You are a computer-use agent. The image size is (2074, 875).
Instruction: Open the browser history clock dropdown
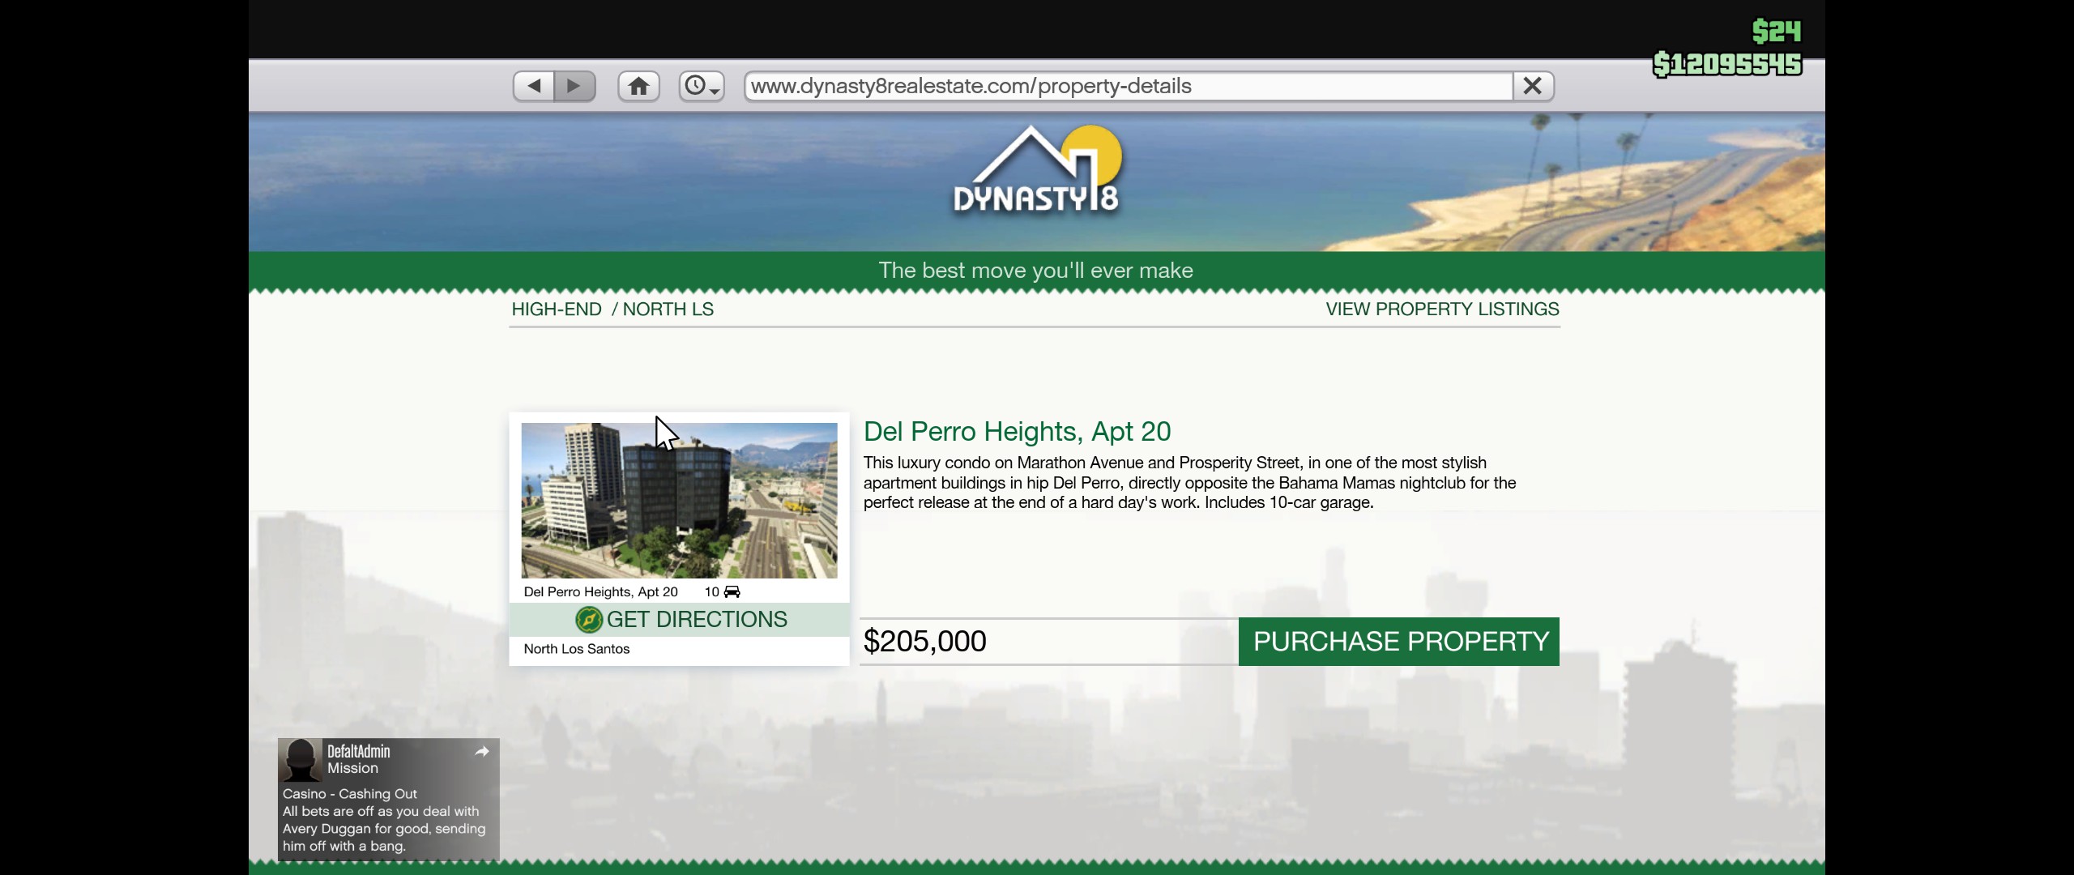(x=701, y=86)
